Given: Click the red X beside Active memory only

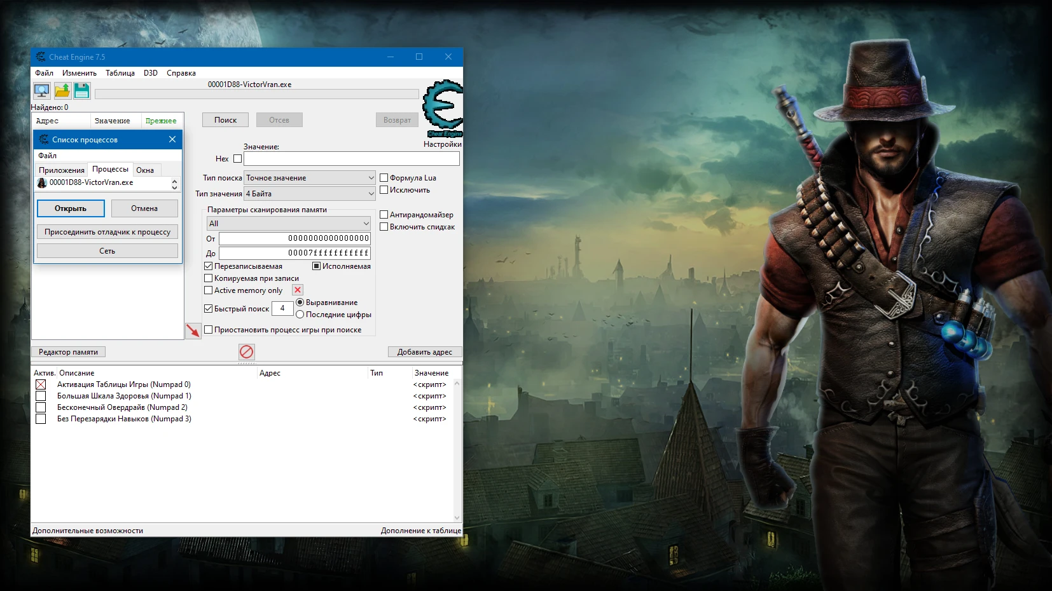Looking at the screenshot, I should pyautogui.click(x=298, y=290).
